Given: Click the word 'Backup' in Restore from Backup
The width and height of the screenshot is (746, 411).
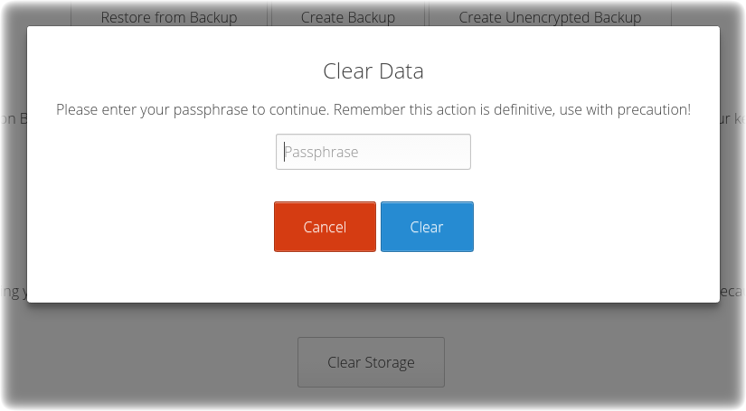Looking at the screenshot, I should tap(213, 17).
